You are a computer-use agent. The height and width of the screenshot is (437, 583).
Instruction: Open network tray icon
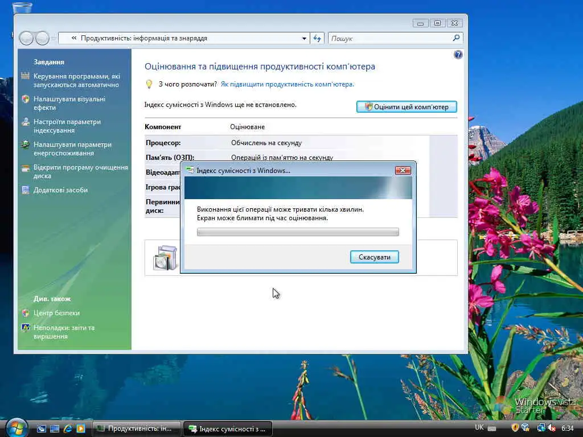541,428
